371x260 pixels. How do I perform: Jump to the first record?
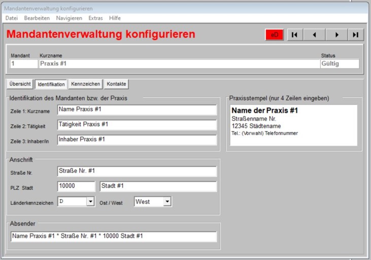[x=295, y=34]
